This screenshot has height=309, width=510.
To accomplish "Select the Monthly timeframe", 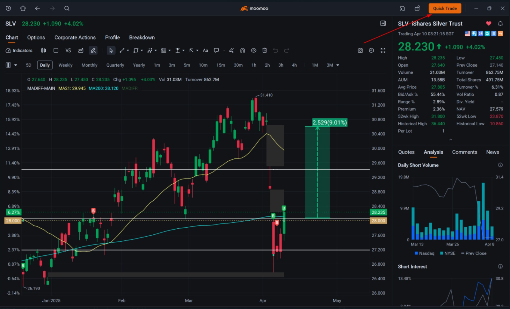I will [89, 65].
